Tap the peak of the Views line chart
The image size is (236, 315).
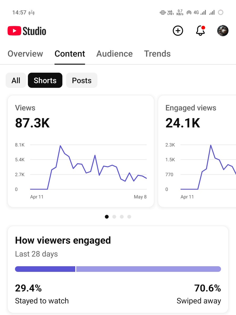click(x=60, y=145)
